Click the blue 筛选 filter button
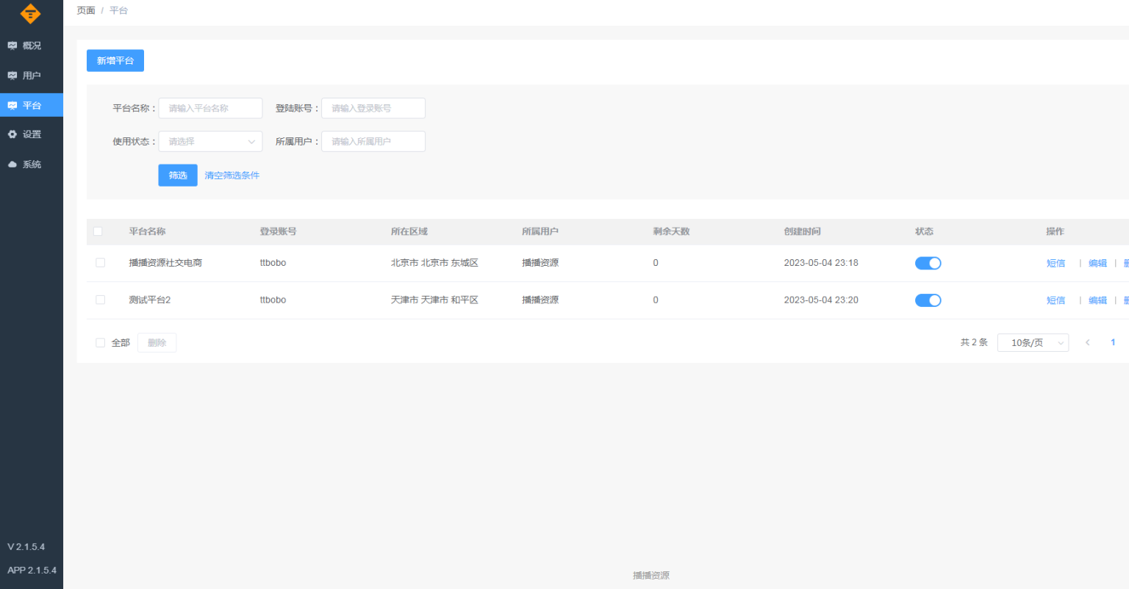This screenshot has width=1129, height=589. [x=177, y=175]
